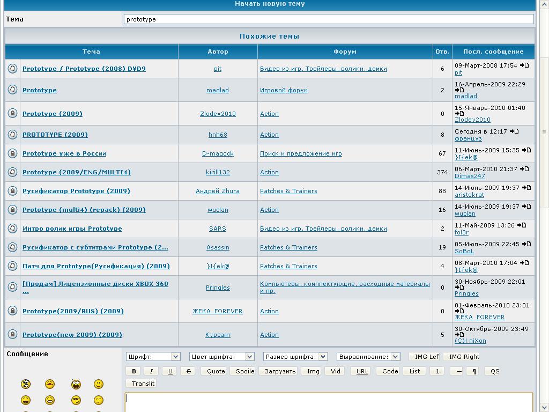Expand the Выравнивание alignment dropdown
The width and height of the screenshot is (549, 412).
pyautogui.click(x=368, y=357)
